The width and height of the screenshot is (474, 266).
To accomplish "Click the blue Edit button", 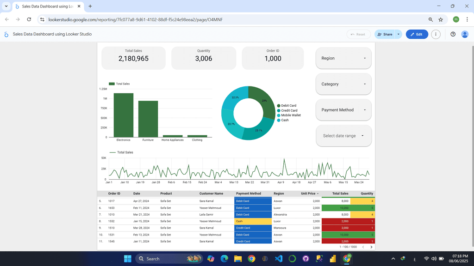I will 417,34.
